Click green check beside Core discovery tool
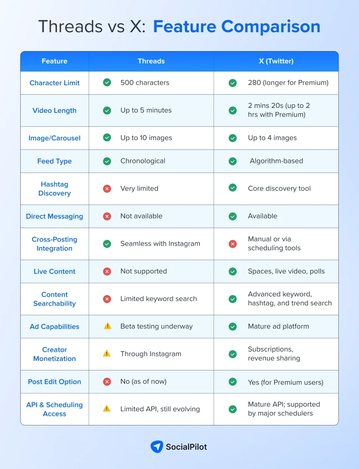The image size is (359, 469). coord(233,188)
